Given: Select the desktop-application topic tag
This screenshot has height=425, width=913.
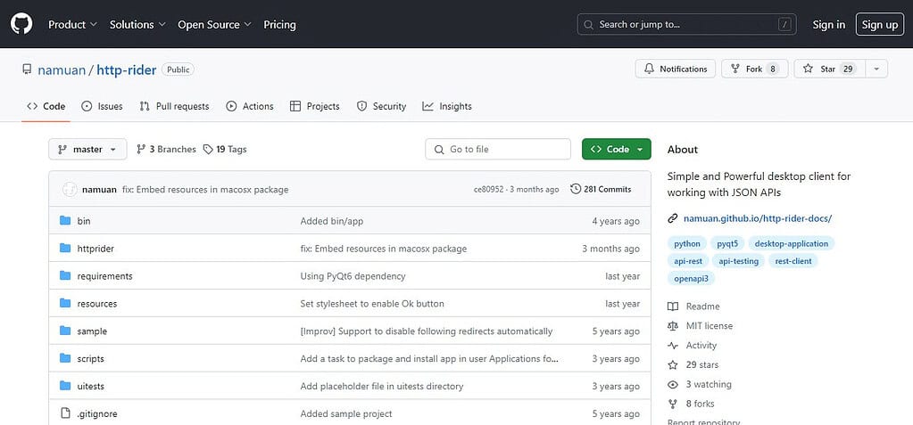Looking at the screenshot, I should [792, 243].
